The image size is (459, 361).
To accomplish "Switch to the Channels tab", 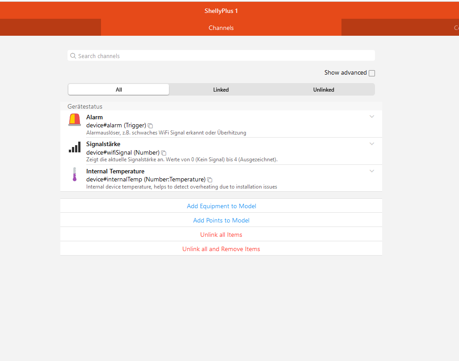I will [221, 28].
